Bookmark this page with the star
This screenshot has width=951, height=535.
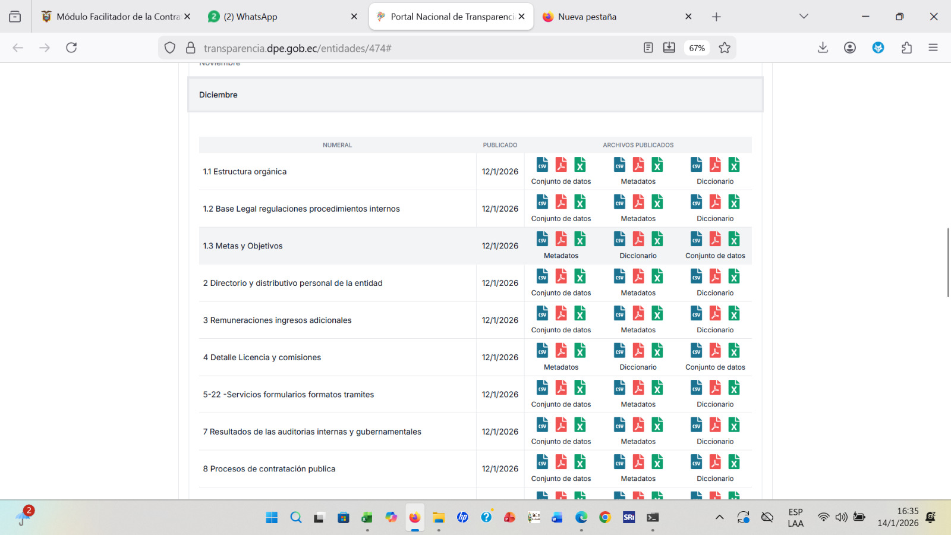(x=724, y=48)
